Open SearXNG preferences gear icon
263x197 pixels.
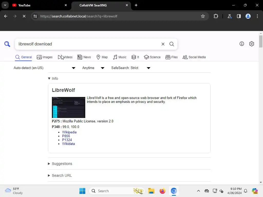click(x=252, y=44)
